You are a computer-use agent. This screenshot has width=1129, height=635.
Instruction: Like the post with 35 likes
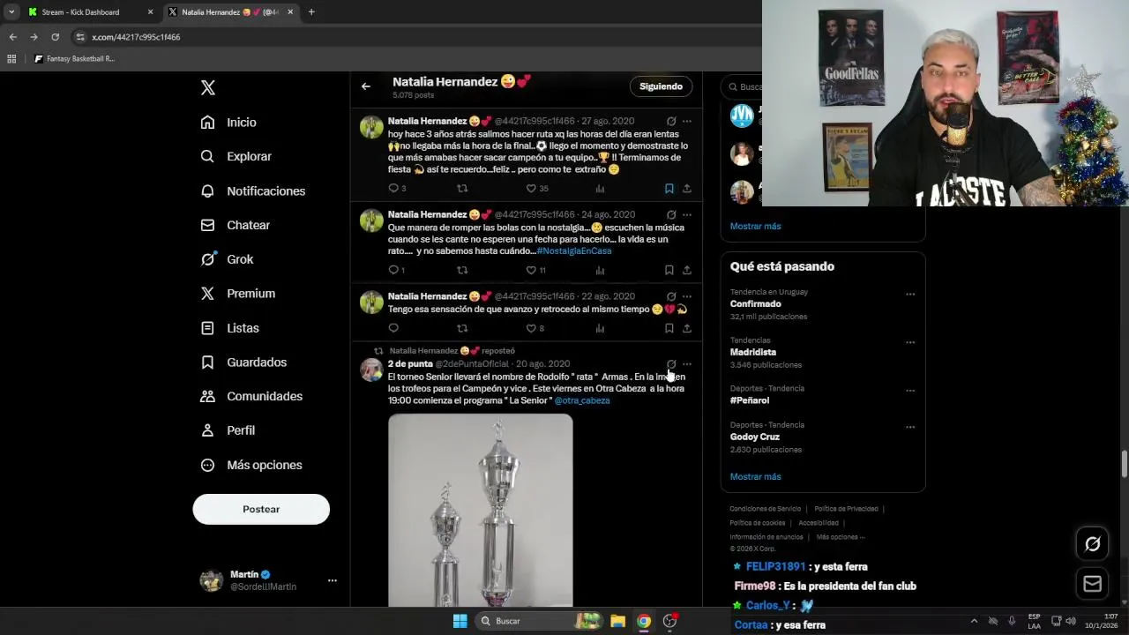point(531,188)
